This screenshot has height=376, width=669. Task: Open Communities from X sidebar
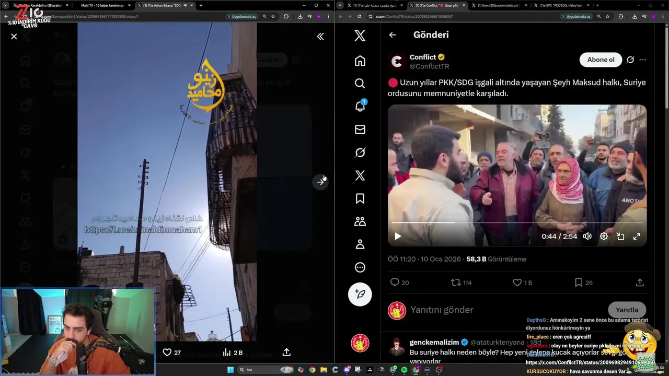tap(360, 221)
